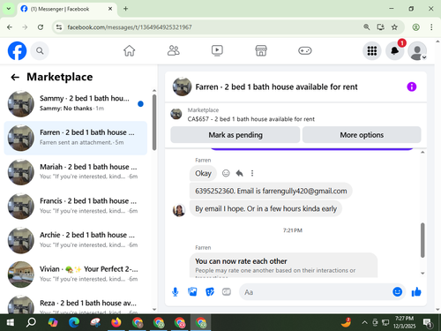
Task: Attach a photo or file
Action: point(192,292)
